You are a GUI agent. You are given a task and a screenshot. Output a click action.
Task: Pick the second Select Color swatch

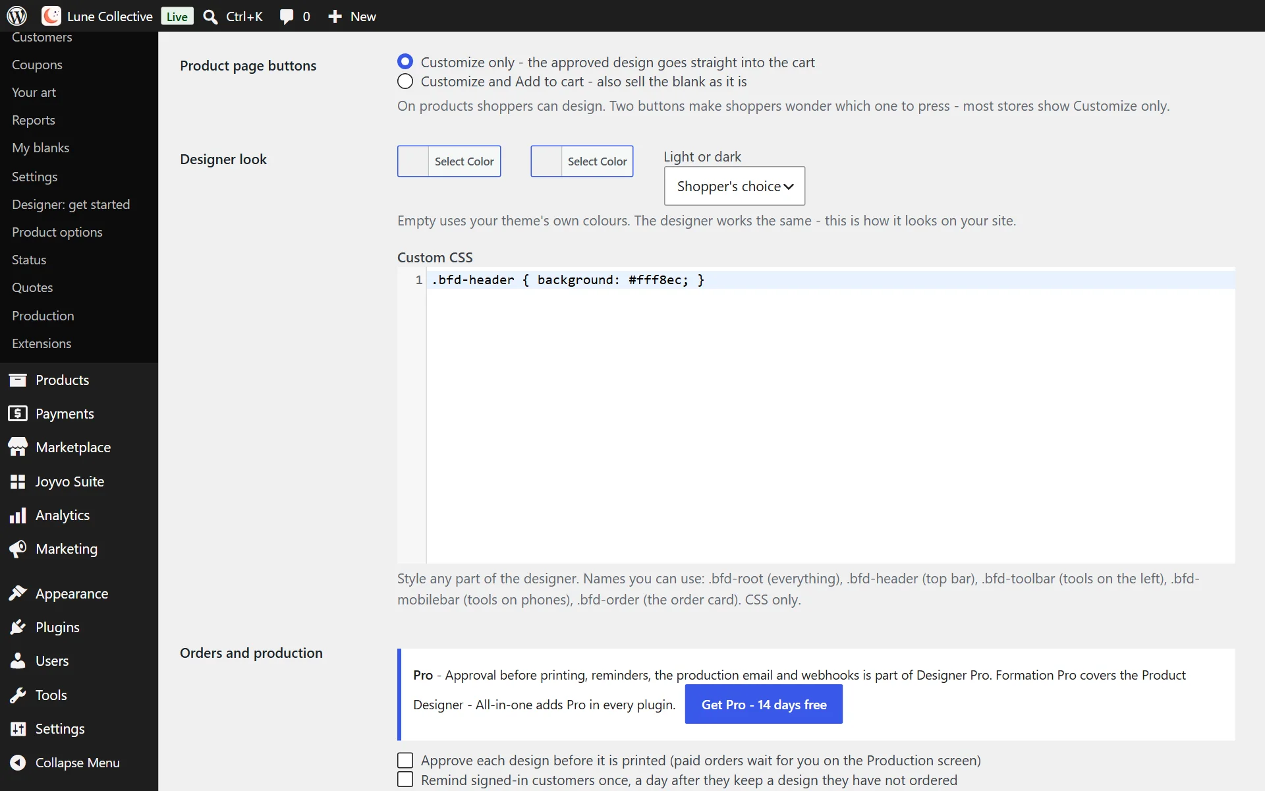tap(582, 161)
